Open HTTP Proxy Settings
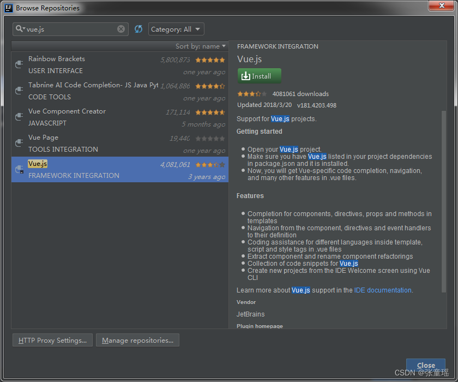This screenshot has height=382, width=458. (x=52, y=340)
